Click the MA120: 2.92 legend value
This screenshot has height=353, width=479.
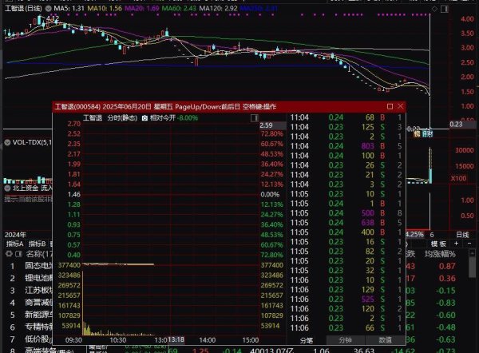pos(218,8)
